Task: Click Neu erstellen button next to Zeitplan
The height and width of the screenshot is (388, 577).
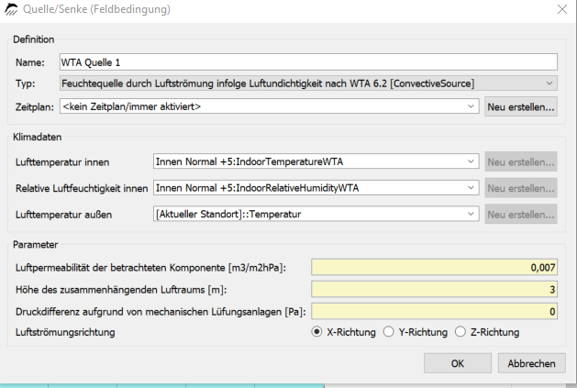Action: click(x=521, y=106)
